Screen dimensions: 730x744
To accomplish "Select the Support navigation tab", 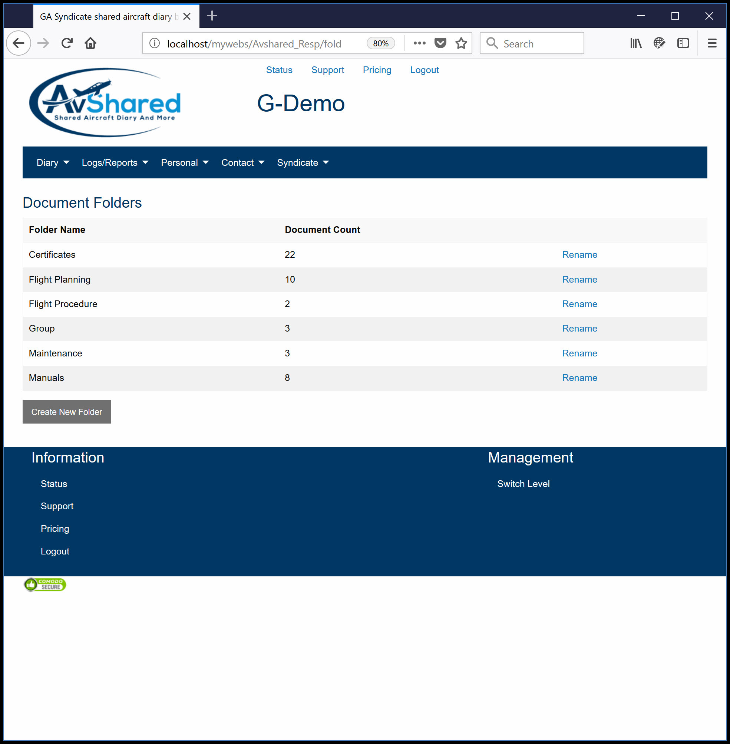I will coord(328,69).
